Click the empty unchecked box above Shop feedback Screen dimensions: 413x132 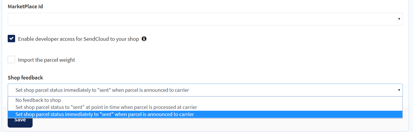tap(11, 60)
